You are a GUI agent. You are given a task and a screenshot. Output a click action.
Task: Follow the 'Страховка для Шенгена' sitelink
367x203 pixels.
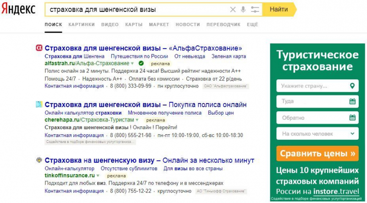click(74, 56)
